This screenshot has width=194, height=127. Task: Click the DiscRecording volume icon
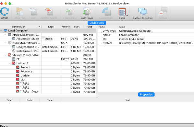14,47
